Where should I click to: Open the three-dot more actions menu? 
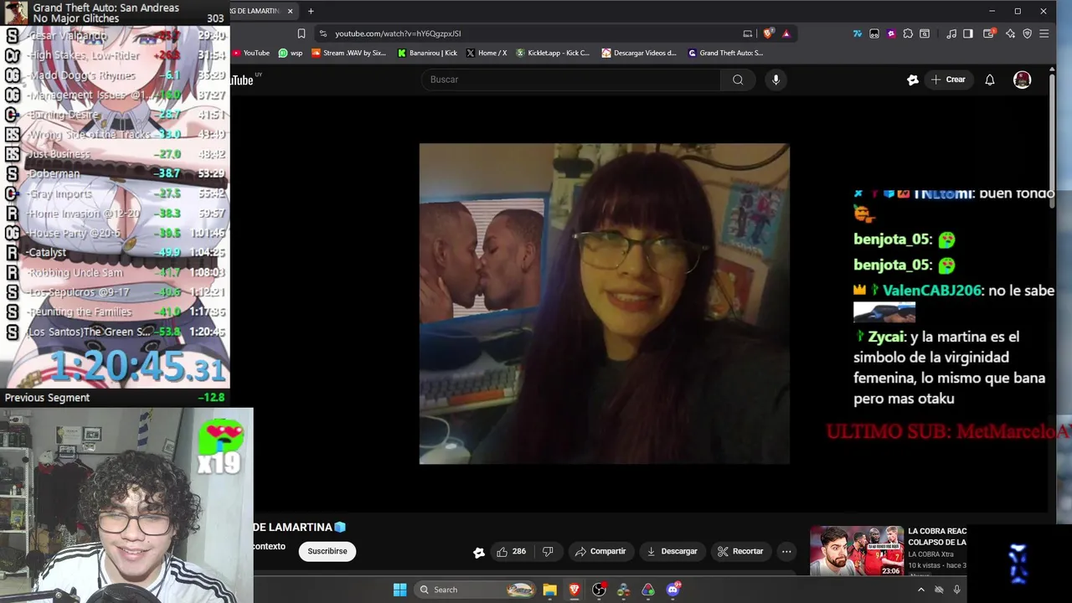point(786,551)
